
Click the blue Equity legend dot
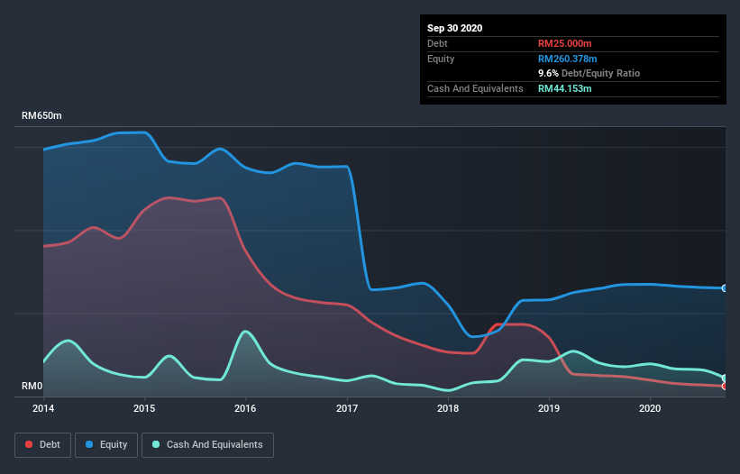coord(89,444)
